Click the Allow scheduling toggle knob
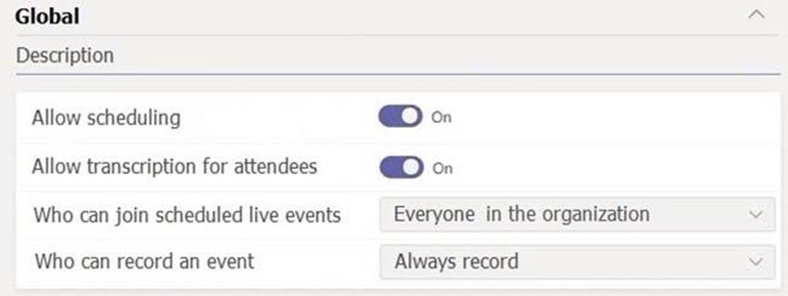Viewport: 788px width, 296px height. (x=412, y=116)
